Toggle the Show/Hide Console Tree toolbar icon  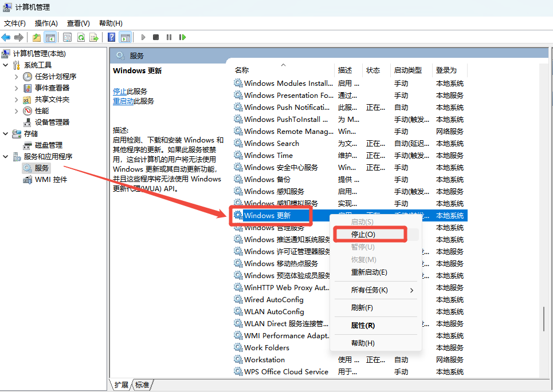pyautogui.click(x=50, y=37)
